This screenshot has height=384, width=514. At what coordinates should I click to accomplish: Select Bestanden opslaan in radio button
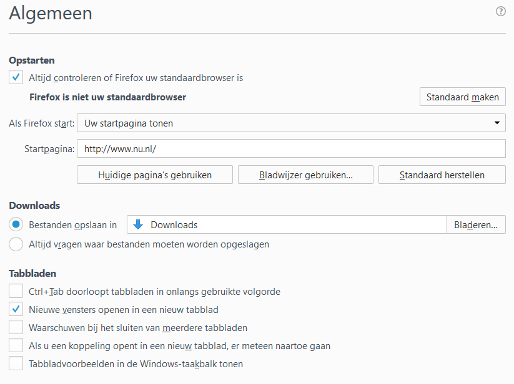point(16,224)
